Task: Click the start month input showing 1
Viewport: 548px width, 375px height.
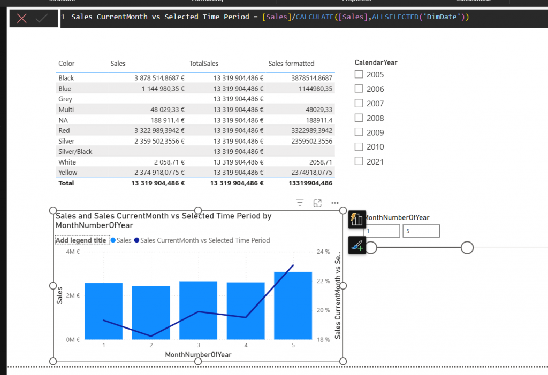Action: pos(382,231)
